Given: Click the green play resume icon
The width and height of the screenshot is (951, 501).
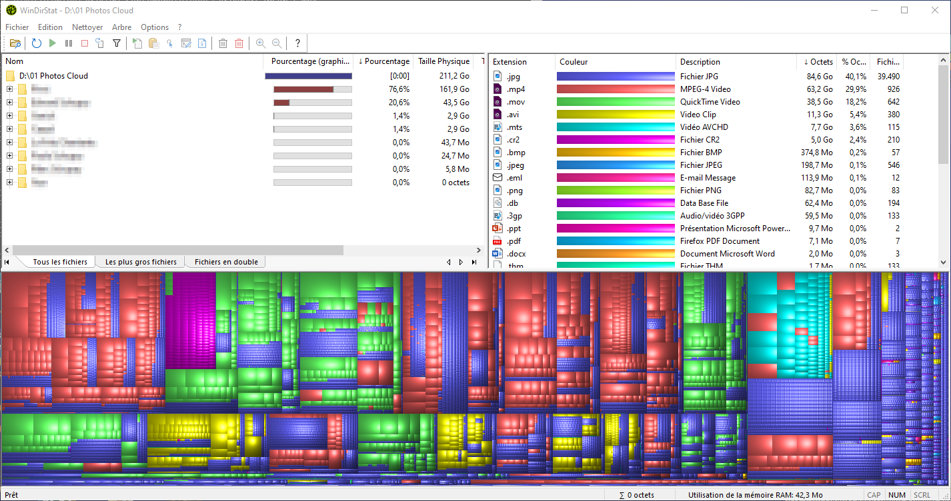Looking at the screenshot, I should point(53,43).
